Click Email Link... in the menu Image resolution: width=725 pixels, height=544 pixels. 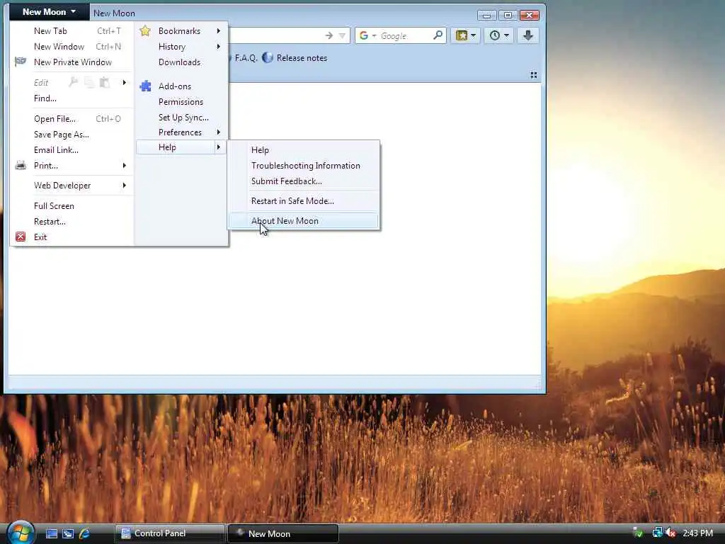(56, 150)
